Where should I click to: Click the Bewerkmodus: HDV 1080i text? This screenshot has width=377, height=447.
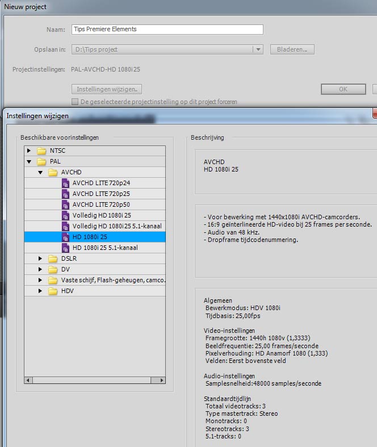(x=243, y=308)
